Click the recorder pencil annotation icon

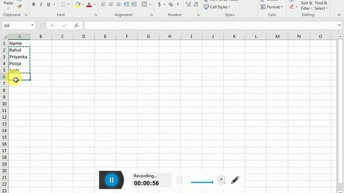click(235, 180)
